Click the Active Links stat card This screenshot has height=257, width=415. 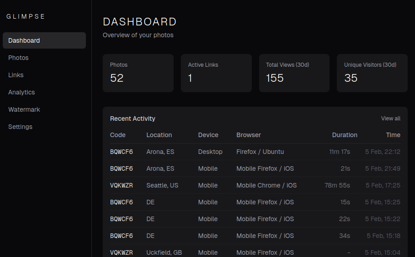point(216,73)
